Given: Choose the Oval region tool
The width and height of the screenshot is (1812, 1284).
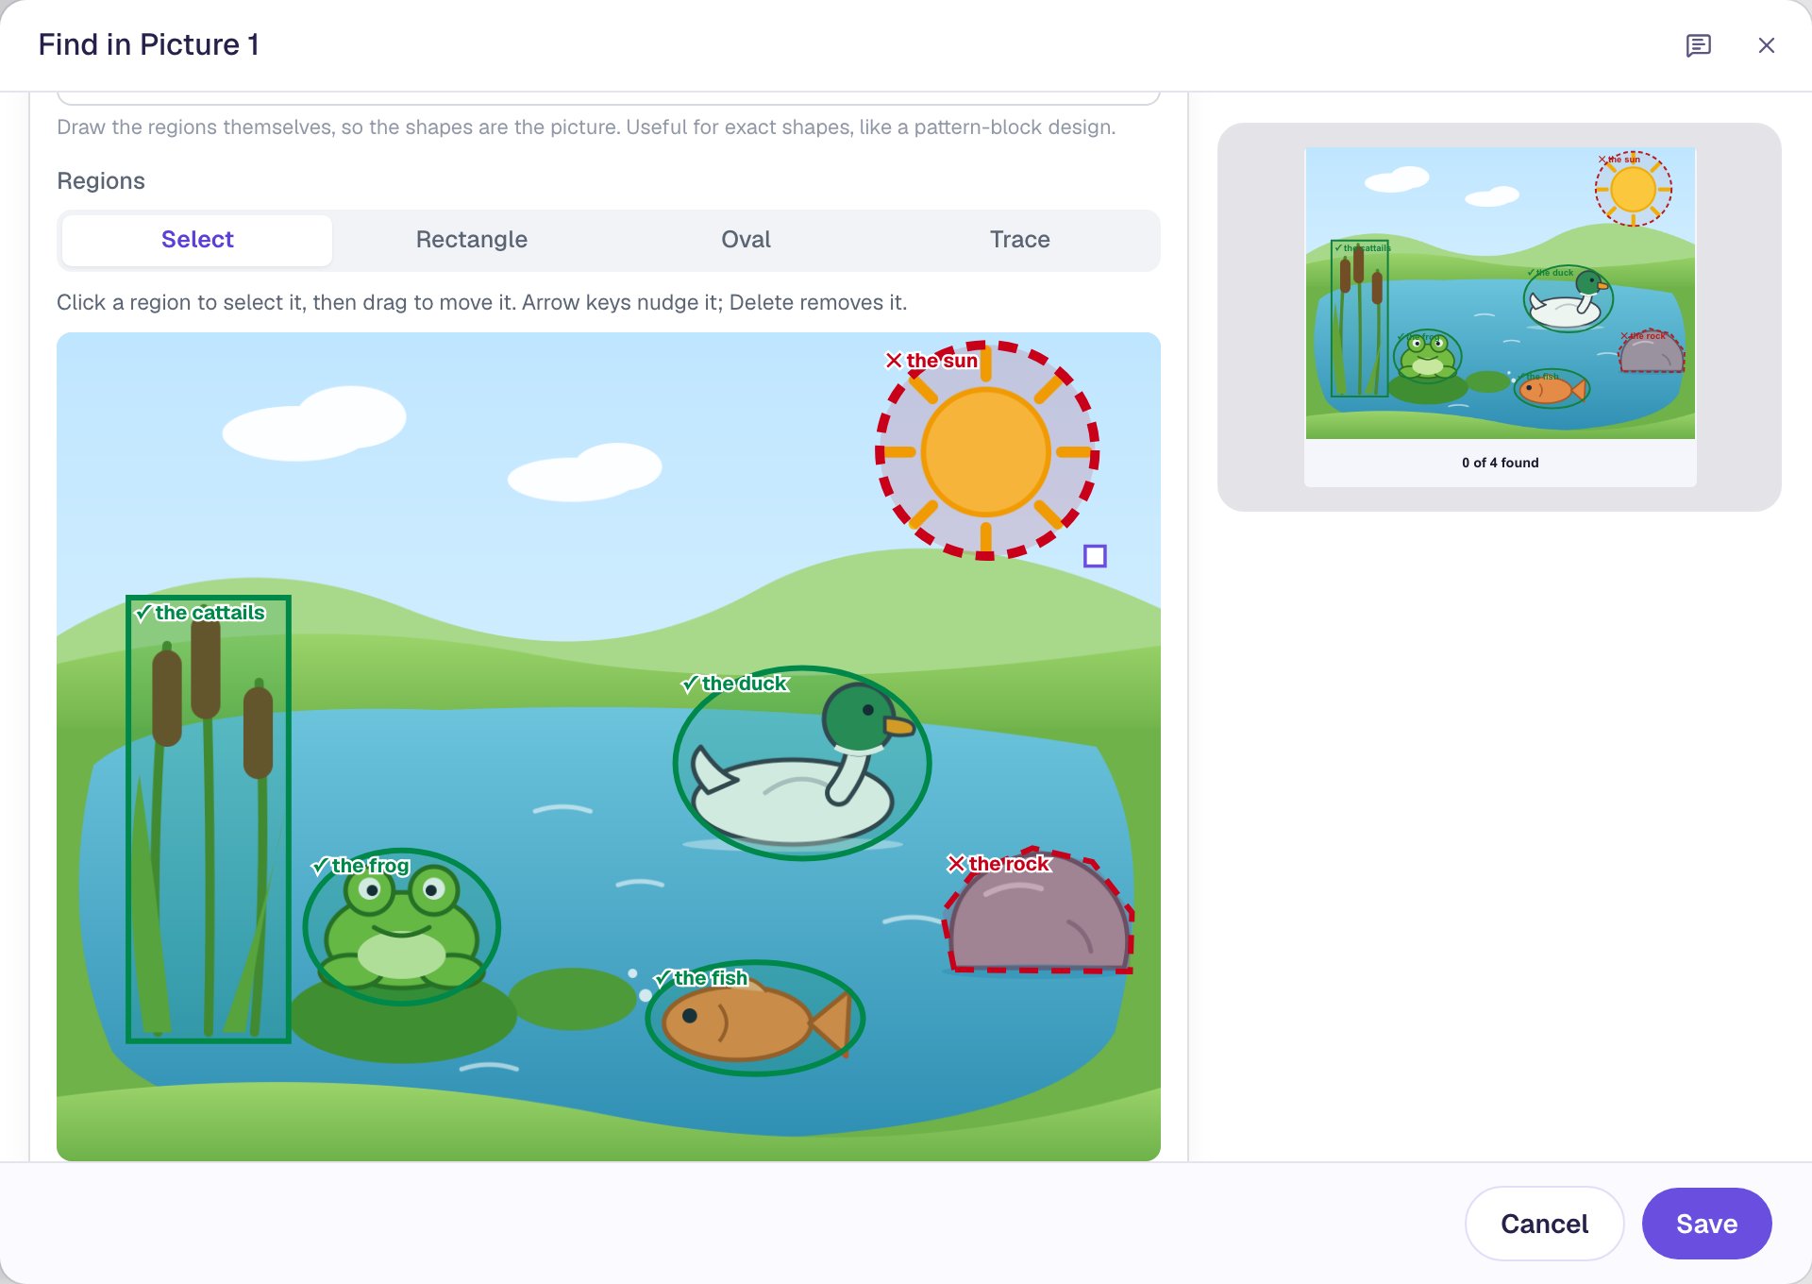Looking at the screenshot, I should point(746,240).
